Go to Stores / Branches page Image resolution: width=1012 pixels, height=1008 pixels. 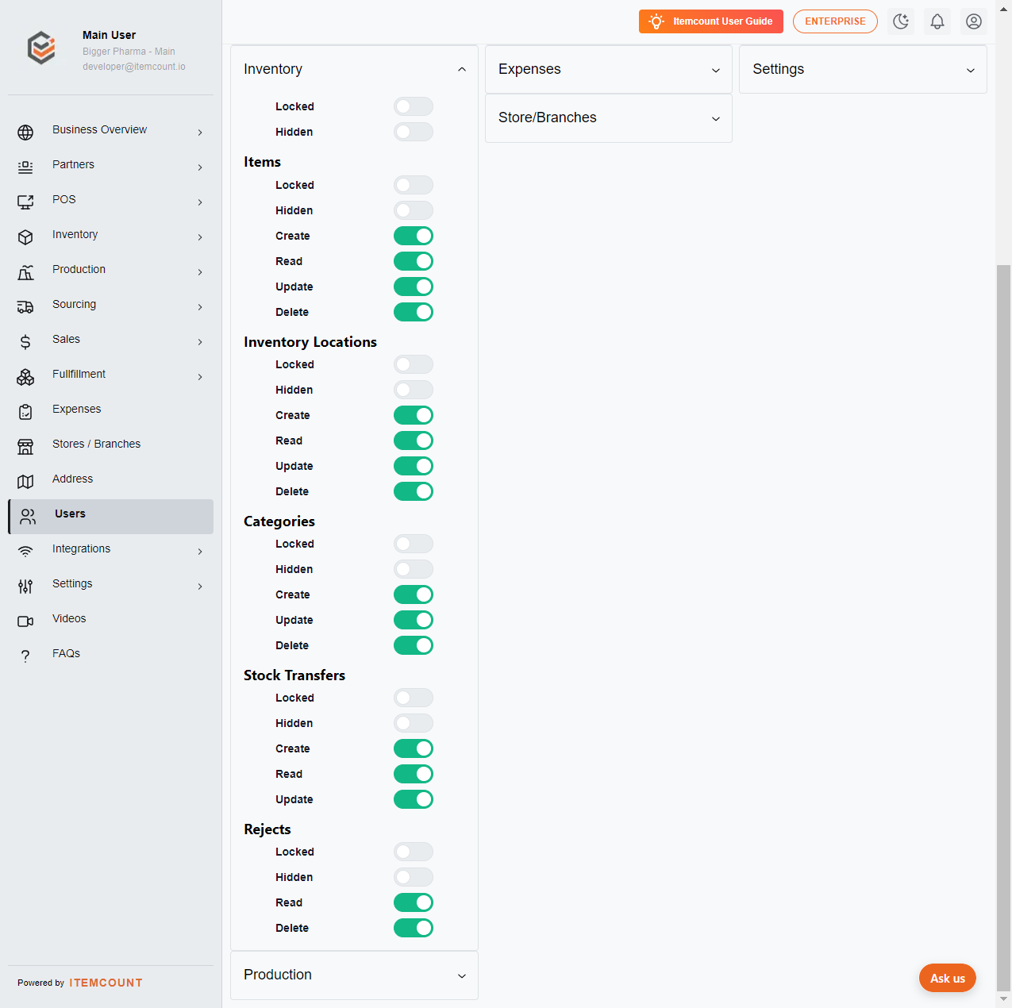coord(110,446)
